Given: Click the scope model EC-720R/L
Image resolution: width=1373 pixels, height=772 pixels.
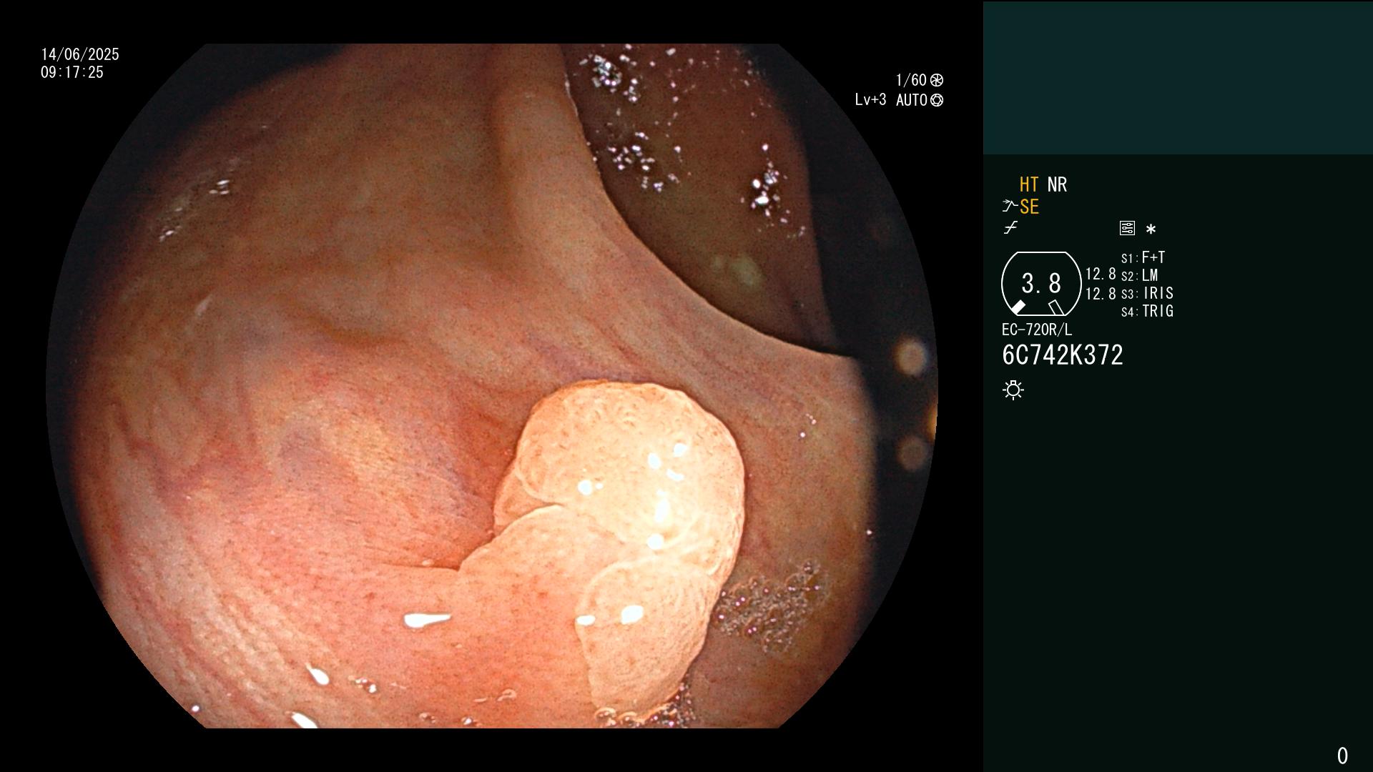Looking at the screenshot, I should [1037, 330].
